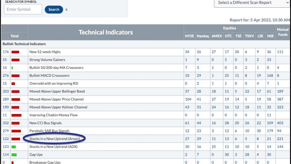Screen dimensions: 291x164
Task: Open the Bullish MACD Crossovers scan
Action: pyautogui.click(x=49, y=75)
